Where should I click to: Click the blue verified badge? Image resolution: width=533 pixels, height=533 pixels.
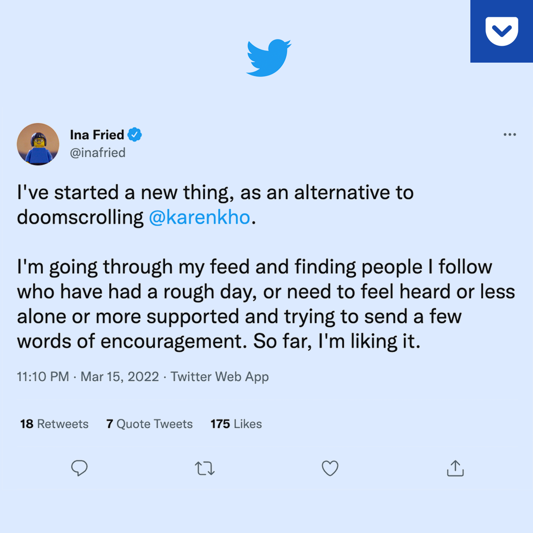(135, 135)
